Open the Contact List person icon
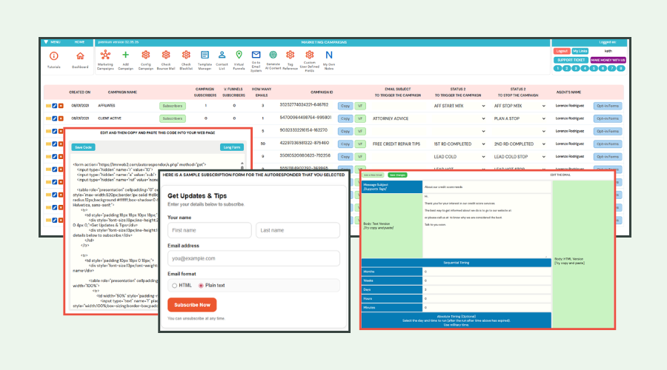The height and width of the screenshot is (370, 667). point(222,55)
